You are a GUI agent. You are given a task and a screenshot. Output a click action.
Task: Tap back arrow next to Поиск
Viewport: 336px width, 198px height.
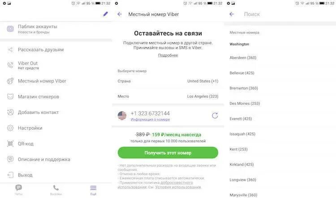232,14
